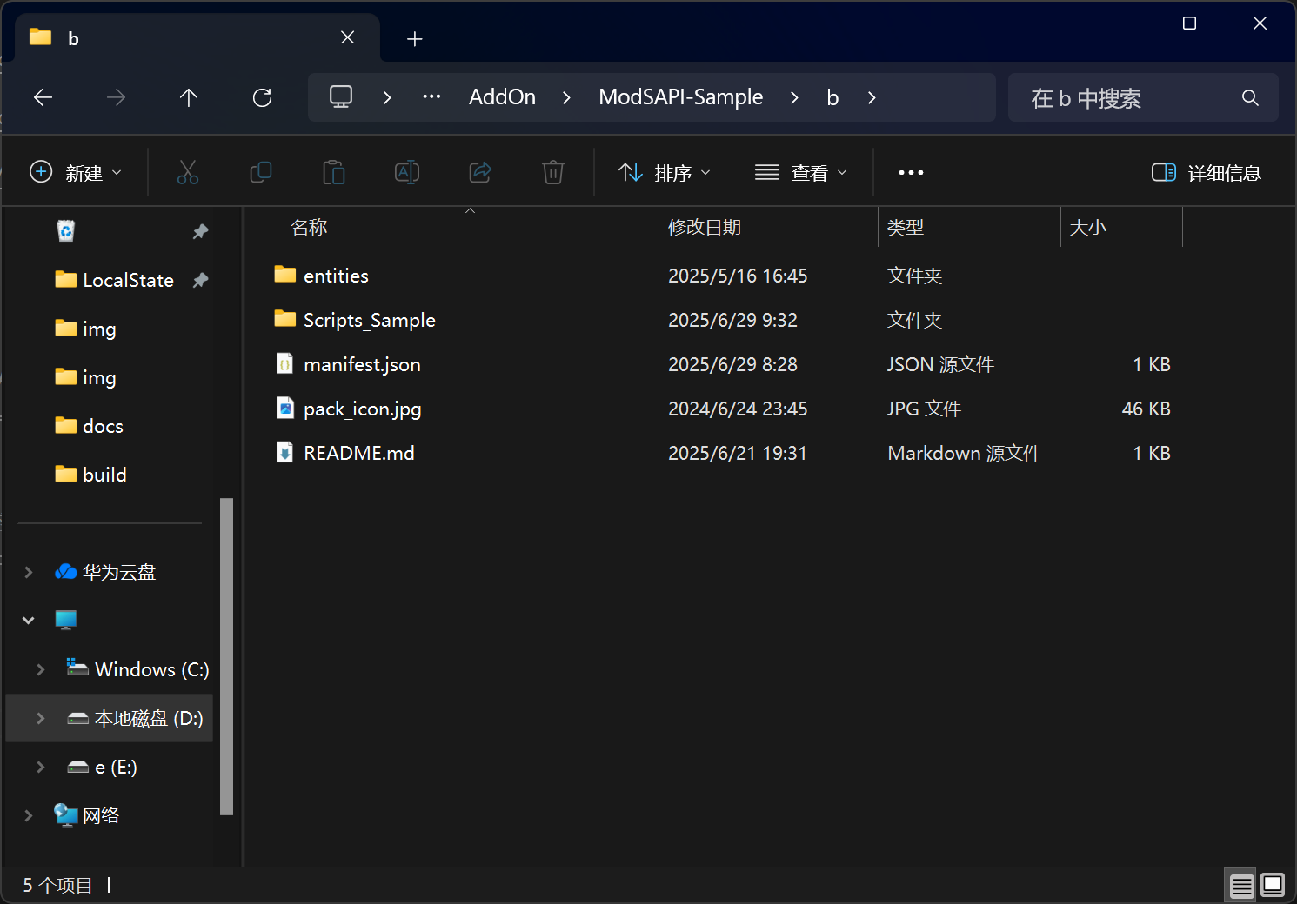Viewport: 1297px width, 904px height.
Task: Click the Cut scissors icon
Action: tap(187, 172)
